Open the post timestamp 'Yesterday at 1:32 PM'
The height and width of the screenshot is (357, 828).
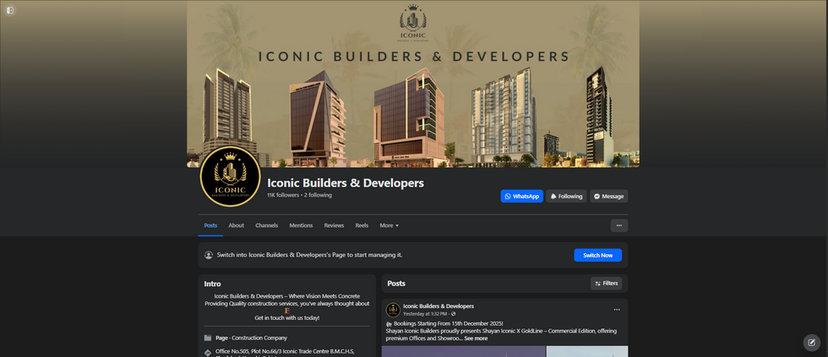click(x=424, y=314)
